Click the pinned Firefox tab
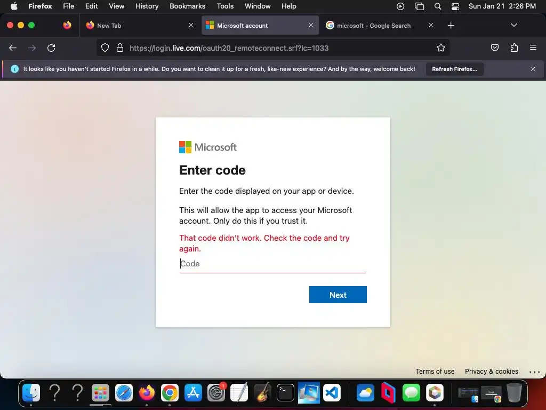546x410 pixels. [x=67, y=25]
